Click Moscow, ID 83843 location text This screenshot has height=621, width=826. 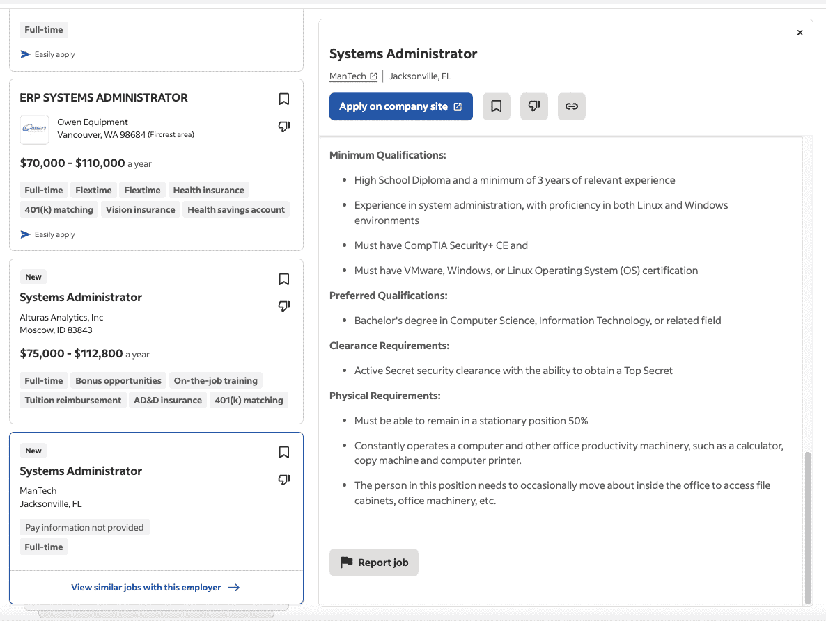tap(56, 330)
